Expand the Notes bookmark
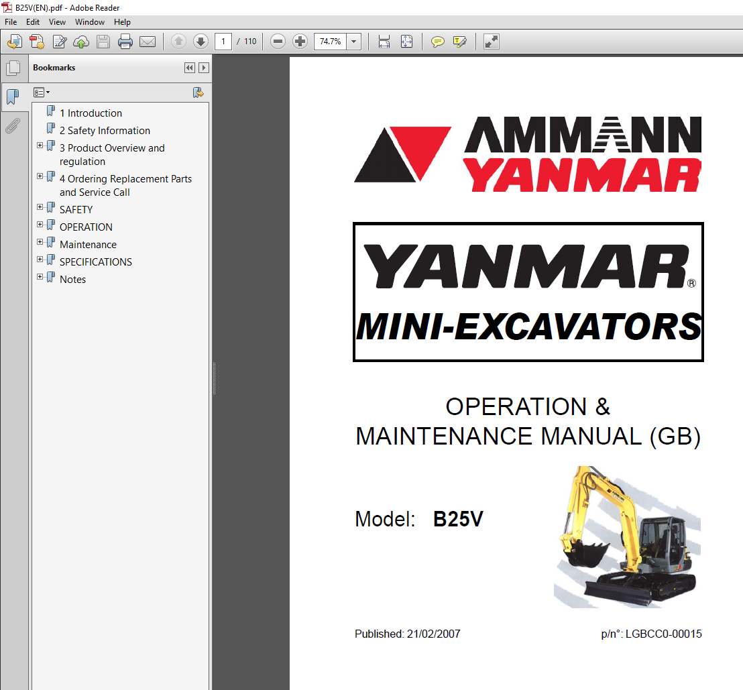The image size is (743, 690). coord(40,277)
